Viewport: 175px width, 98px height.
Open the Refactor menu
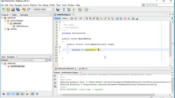(x=33, y=5)
